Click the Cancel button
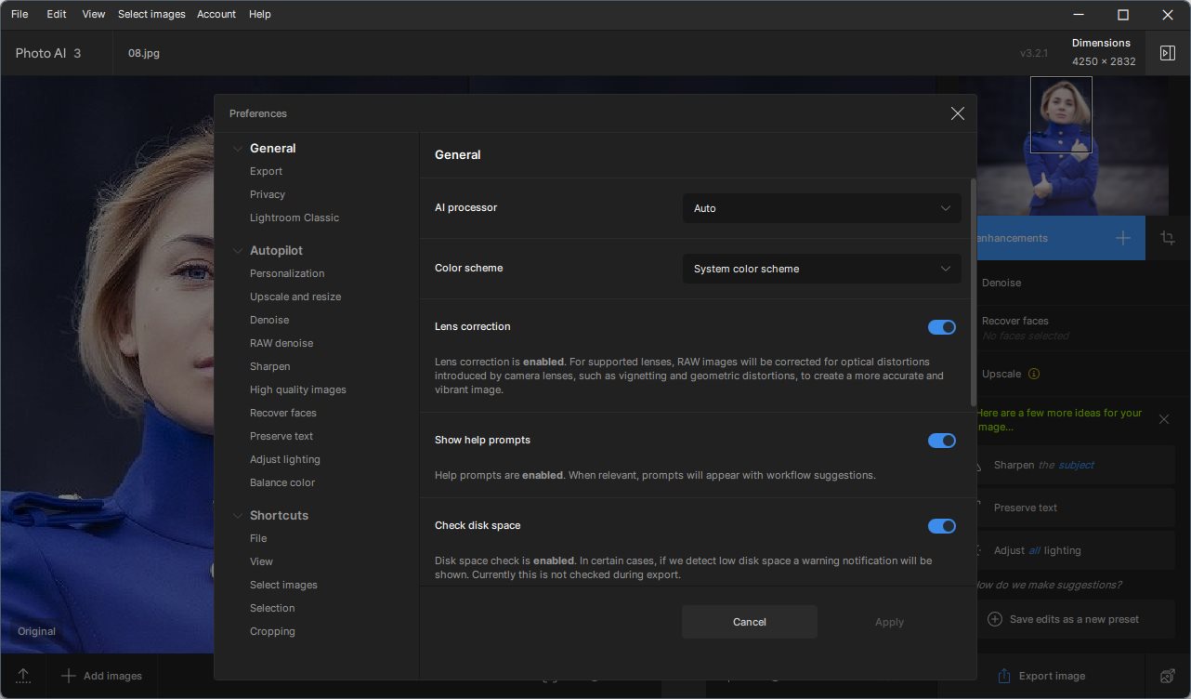 click(749, 622)
